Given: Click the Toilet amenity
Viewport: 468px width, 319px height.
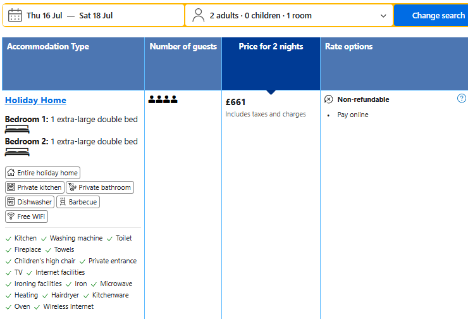Looking at the screenshot, I should 124,238.
